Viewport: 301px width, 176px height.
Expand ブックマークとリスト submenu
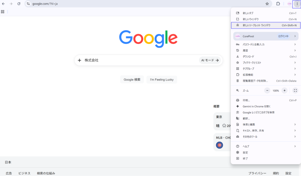click(266, 63)
